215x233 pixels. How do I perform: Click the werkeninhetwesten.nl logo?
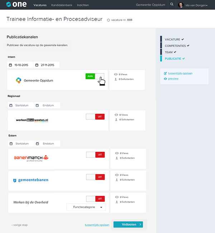pyautogui.click(x=32, y=120)
